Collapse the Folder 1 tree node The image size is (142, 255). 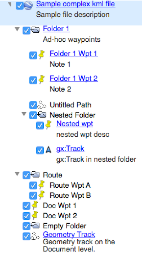(x=17, y=29)
